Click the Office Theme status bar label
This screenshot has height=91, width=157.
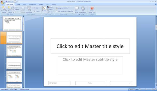point(14,89)
